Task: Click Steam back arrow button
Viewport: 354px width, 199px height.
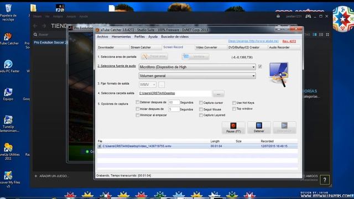Action: click(x=35, y=26)
